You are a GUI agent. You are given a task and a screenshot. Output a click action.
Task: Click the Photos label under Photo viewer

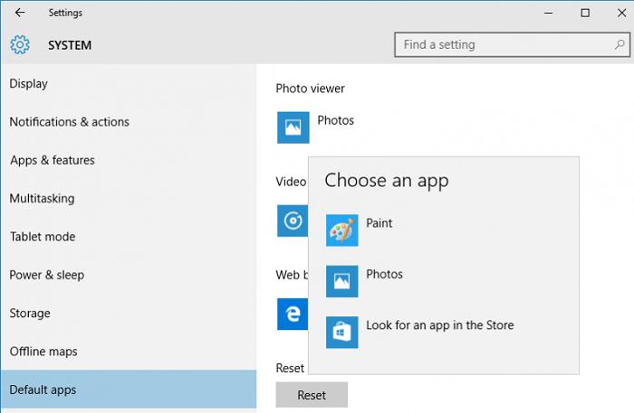tap(336, 120)
